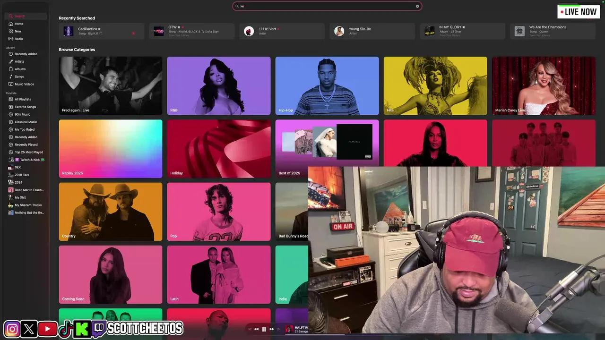
Task: Browse the Pop category tile
Action: click(219, 212)
